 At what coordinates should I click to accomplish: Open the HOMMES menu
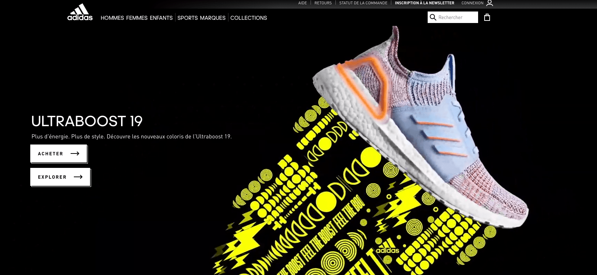coord(112,18)
